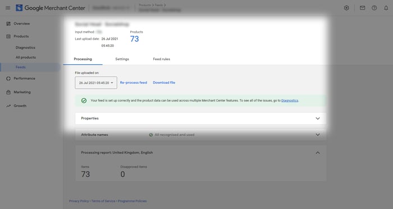Open the help question mark icon
This screenshot has width=393, height=209.
pos(374,8)
